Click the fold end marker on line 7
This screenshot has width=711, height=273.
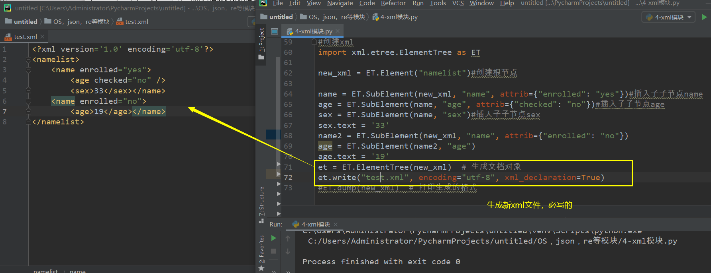[x=28, y=112]
